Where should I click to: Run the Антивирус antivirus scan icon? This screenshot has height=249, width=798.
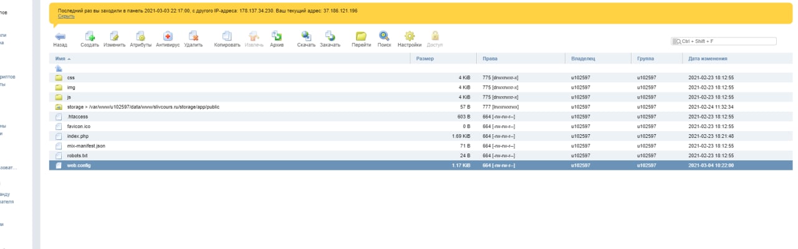coord(168,36)
